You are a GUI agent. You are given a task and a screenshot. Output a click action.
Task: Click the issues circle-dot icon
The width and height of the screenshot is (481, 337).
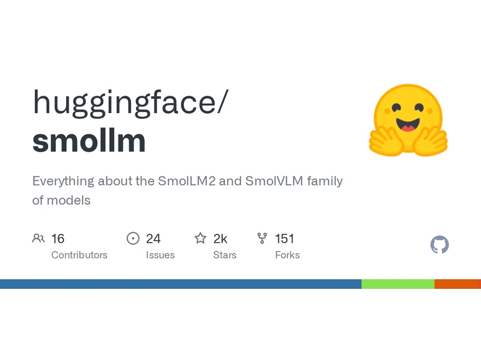(x=133, y=238)
